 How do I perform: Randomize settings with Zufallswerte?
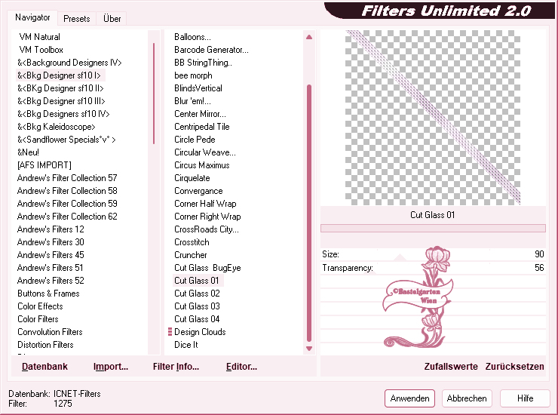coord(451,367)
